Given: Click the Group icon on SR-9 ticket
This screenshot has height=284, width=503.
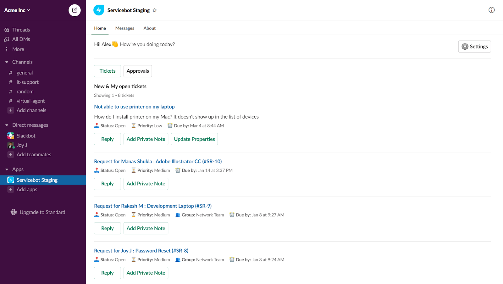Looking at the screenshot, I should click(178, 215).
